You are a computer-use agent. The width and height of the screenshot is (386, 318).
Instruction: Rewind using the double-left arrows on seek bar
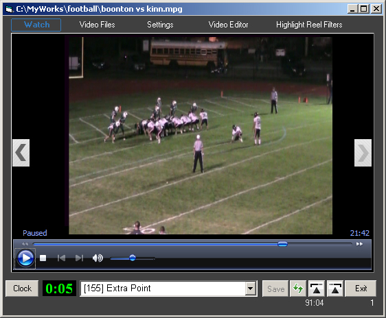point(25,244)
